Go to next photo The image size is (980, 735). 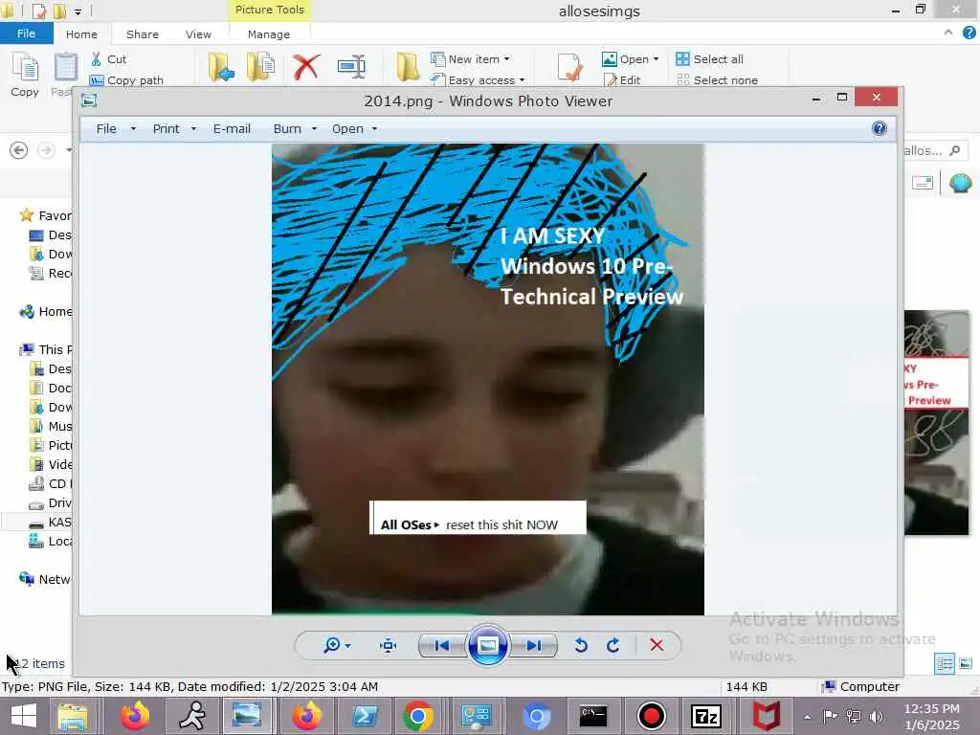click(x=533, y=645)
